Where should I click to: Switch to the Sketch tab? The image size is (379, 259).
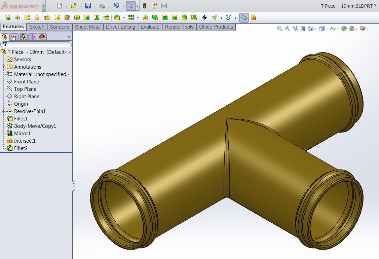click(37, 27)
